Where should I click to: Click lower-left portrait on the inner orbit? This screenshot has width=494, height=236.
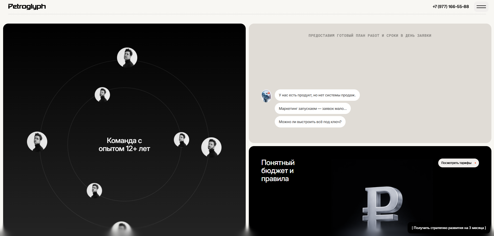coord(94,191)
